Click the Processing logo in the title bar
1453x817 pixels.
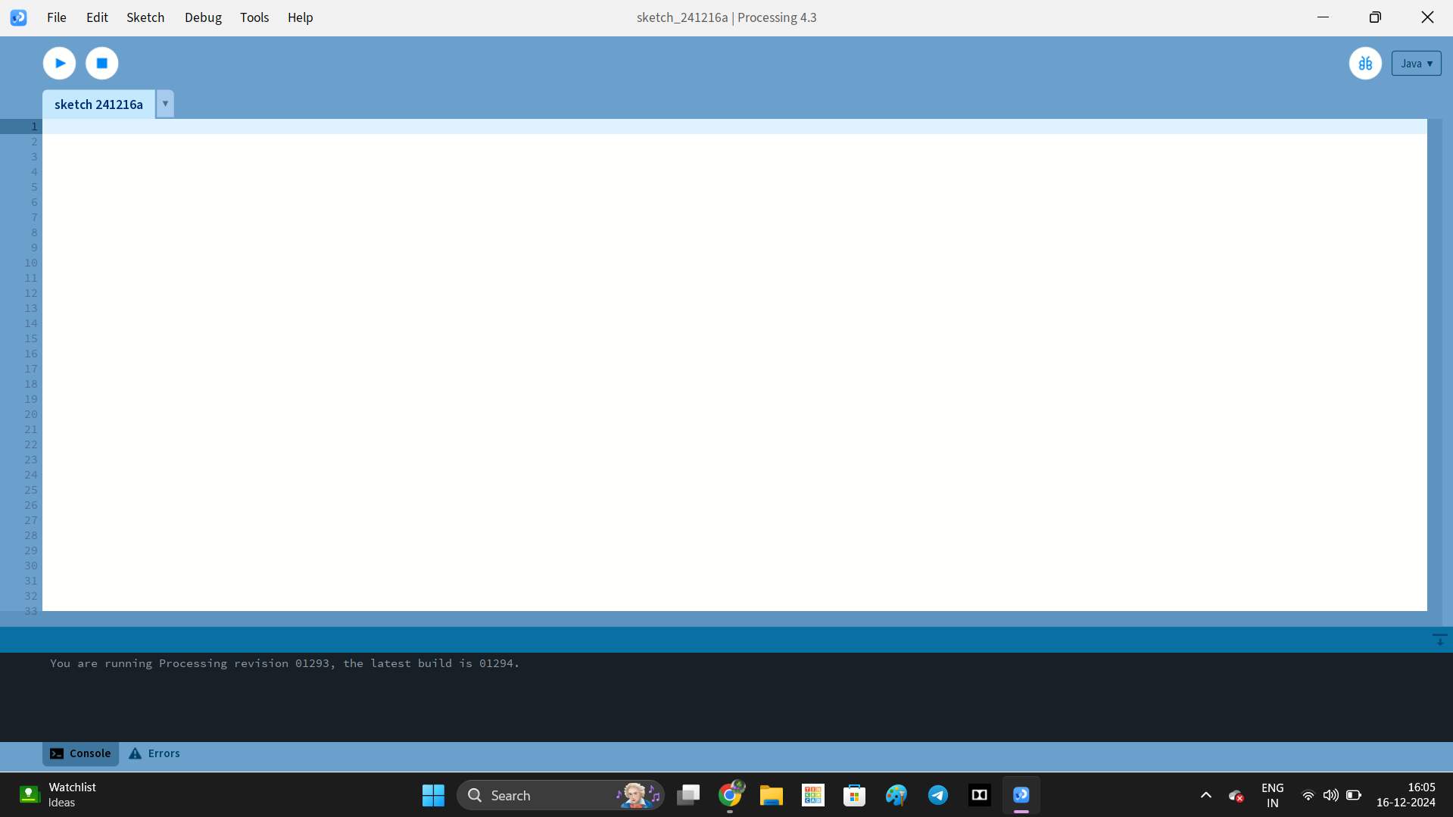19,17
